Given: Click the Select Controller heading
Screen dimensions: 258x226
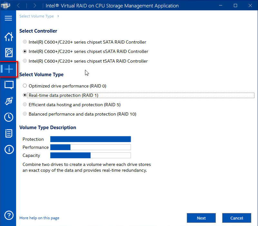Looking at the screenshot, I should (x=38, y=31).
